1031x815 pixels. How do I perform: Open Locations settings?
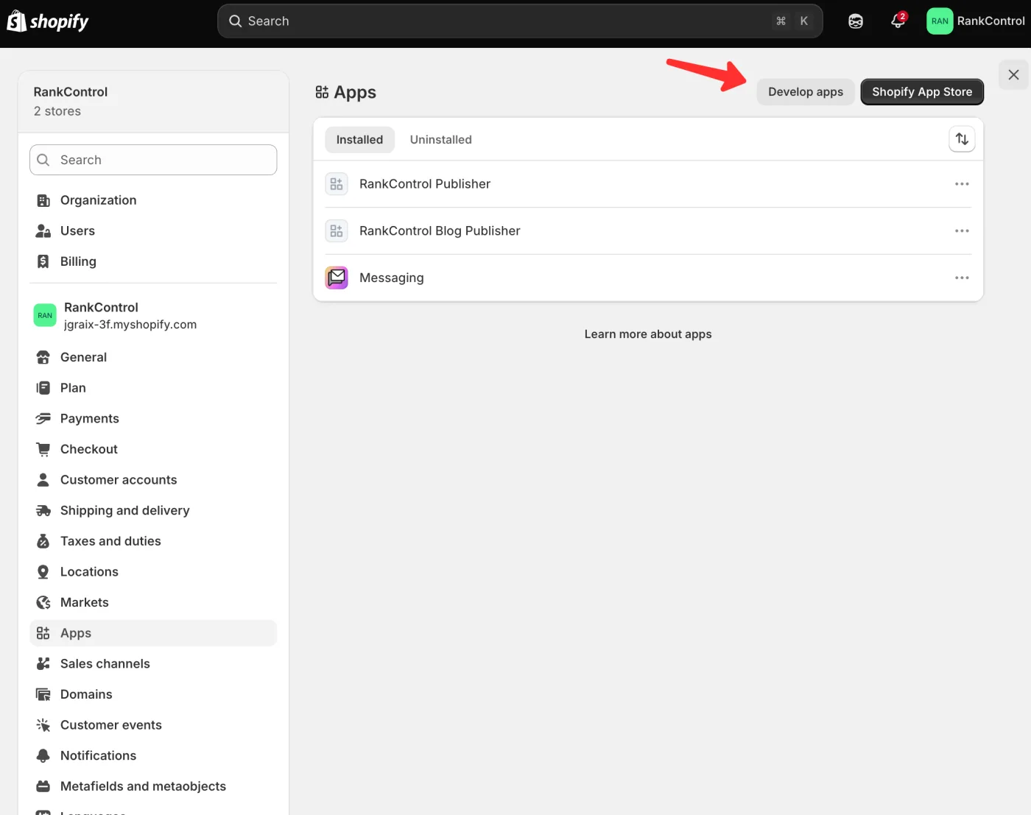[153, 572]
